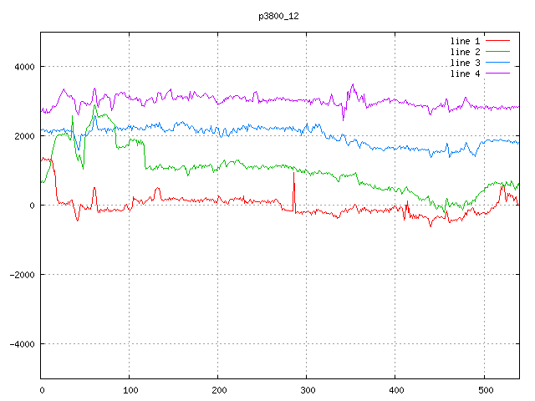Click the y-axis label 2000

[x=24, y=136]
